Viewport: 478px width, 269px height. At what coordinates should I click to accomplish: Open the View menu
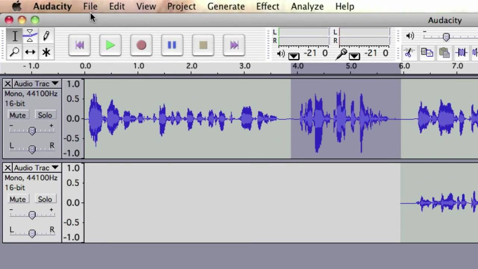146,6
